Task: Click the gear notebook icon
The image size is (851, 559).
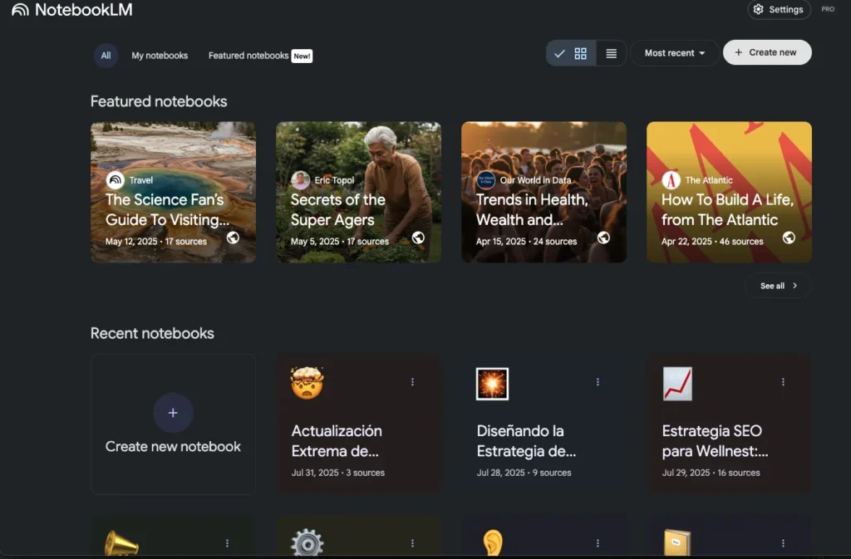Action: pyautogui.click(x=307, y=542)
